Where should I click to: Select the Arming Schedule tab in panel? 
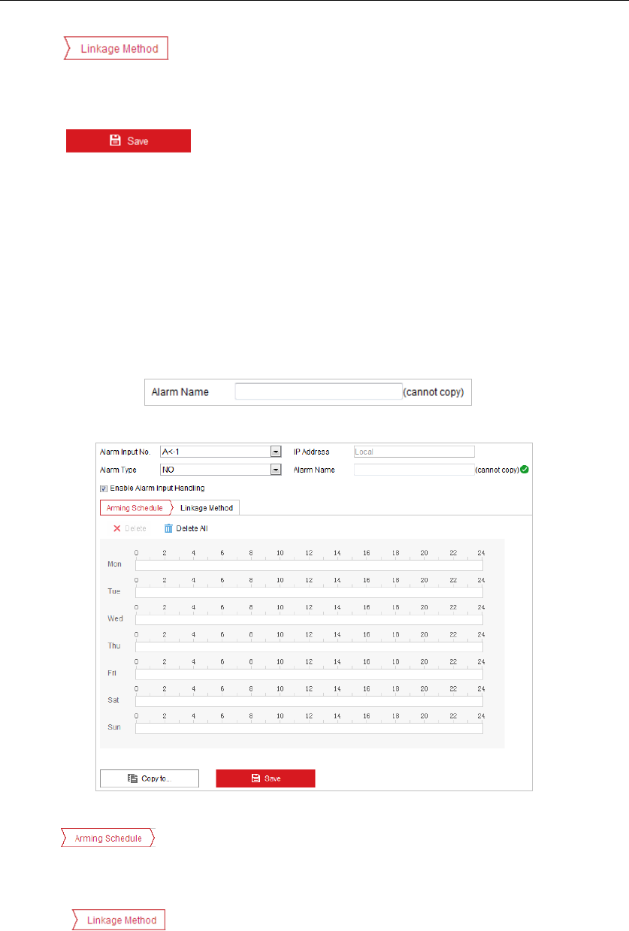pos(135,508)
